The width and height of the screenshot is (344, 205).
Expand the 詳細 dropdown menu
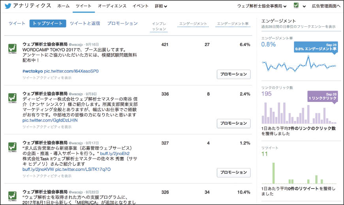(x=161, y=6)
